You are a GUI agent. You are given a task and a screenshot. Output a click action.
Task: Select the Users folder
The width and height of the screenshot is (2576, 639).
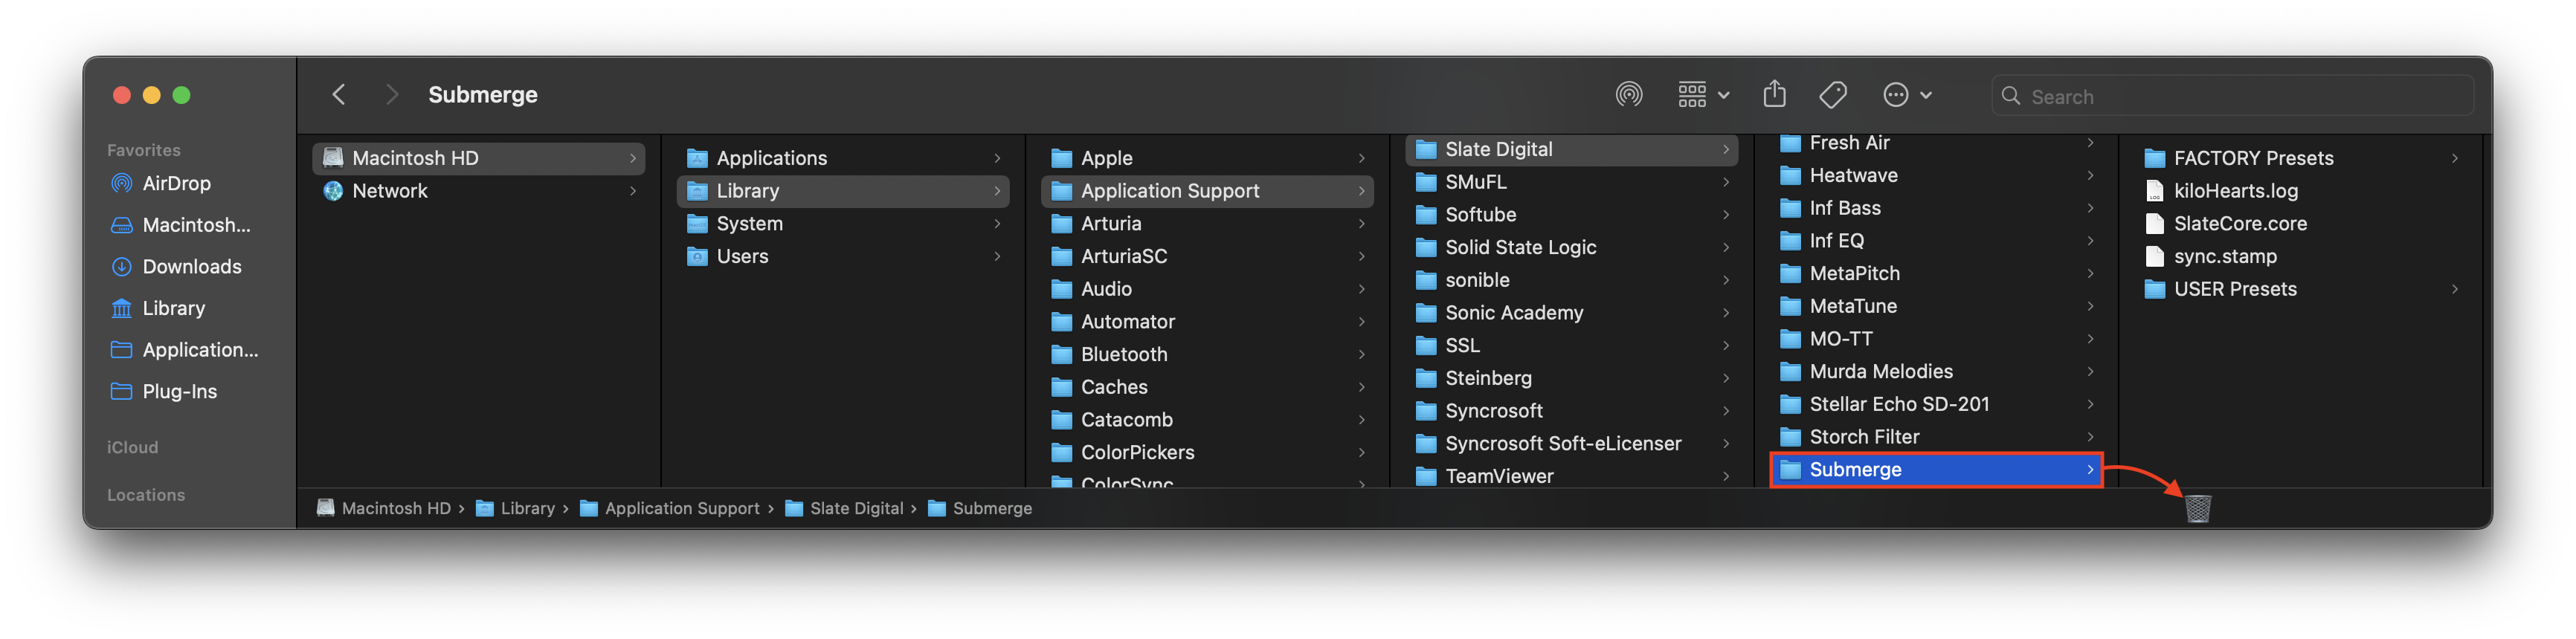(843, 256)
